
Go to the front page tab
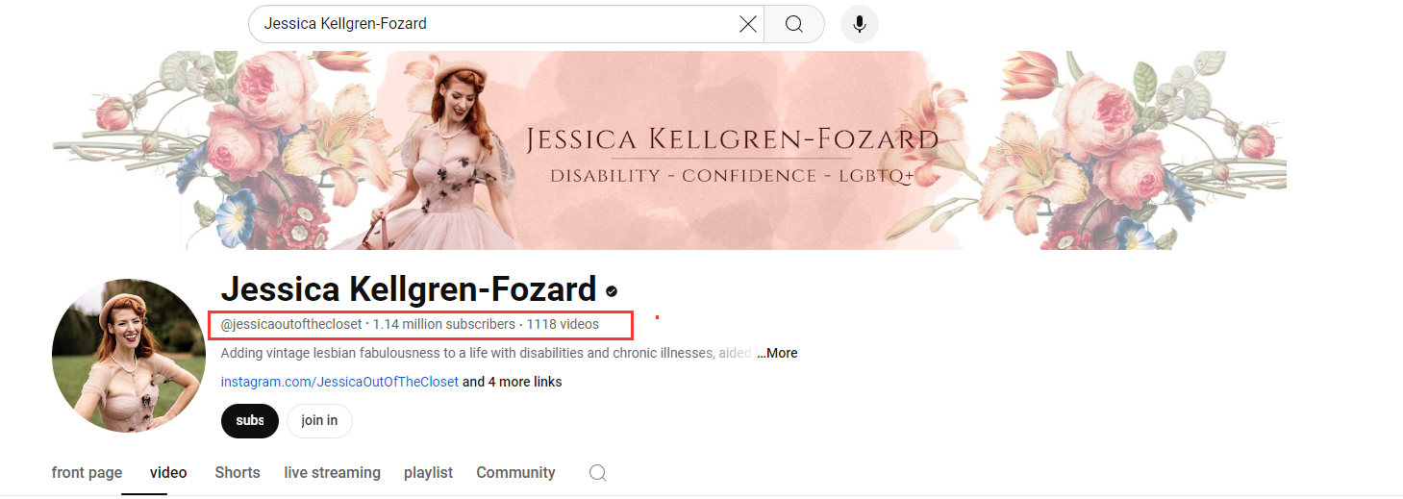(x=87, y=473)
